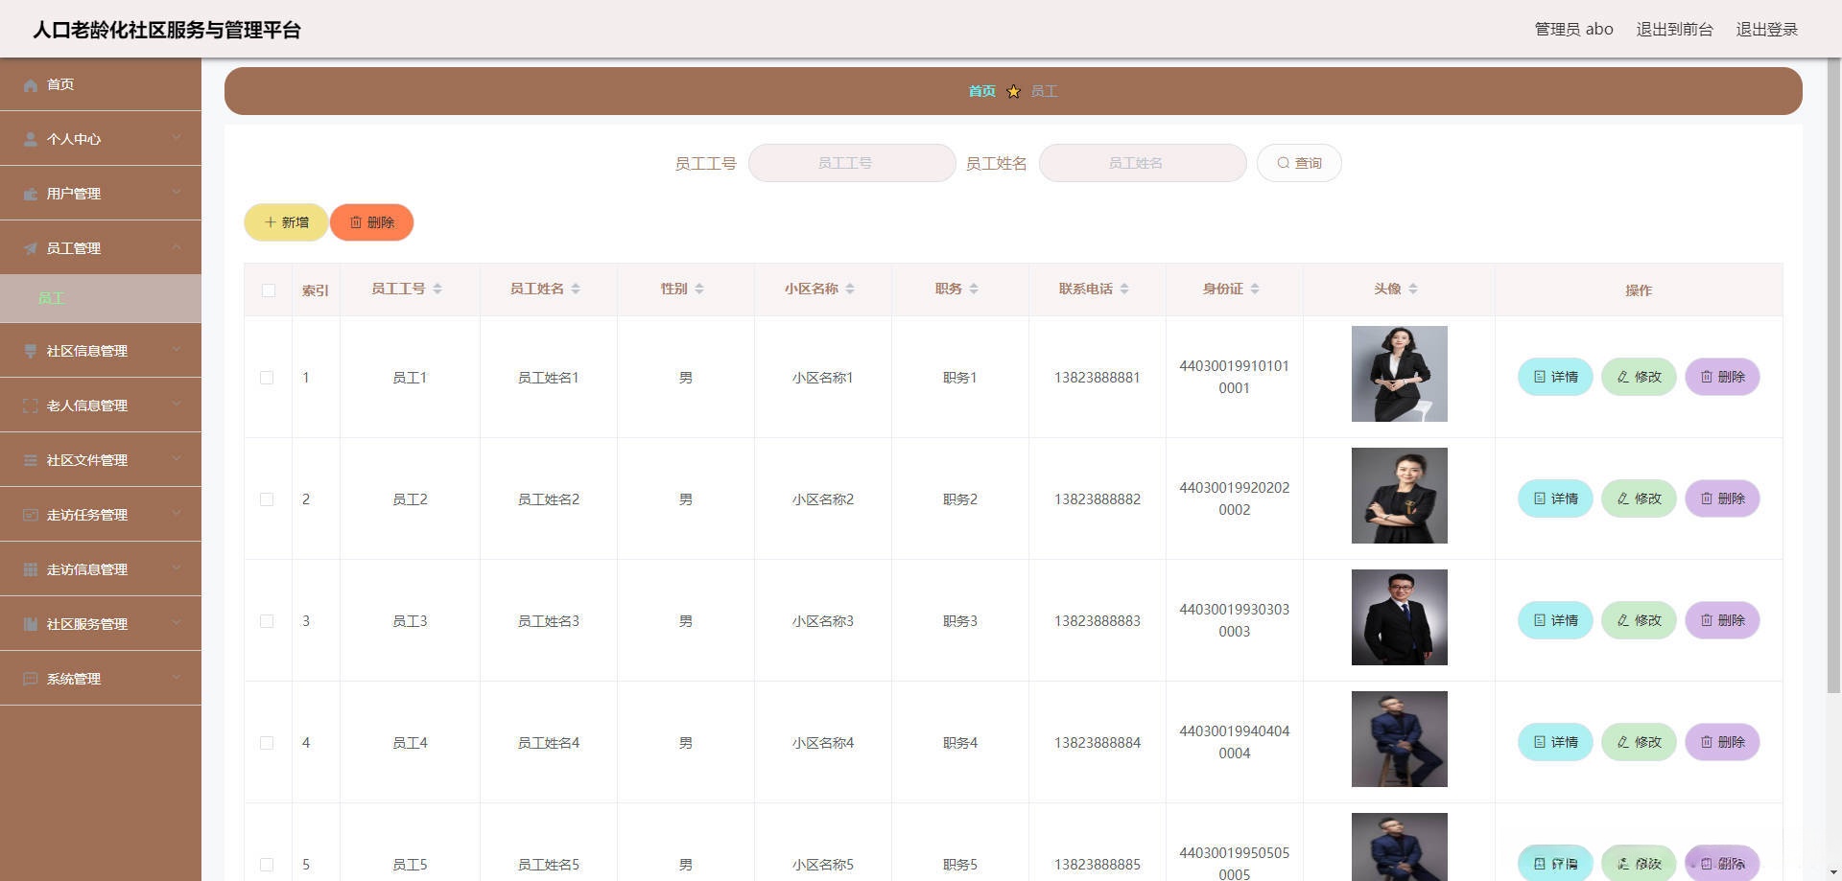Click the 走访任务管理 sidebar icon
Screen dimensions: 1842x881
coord(31,516)
